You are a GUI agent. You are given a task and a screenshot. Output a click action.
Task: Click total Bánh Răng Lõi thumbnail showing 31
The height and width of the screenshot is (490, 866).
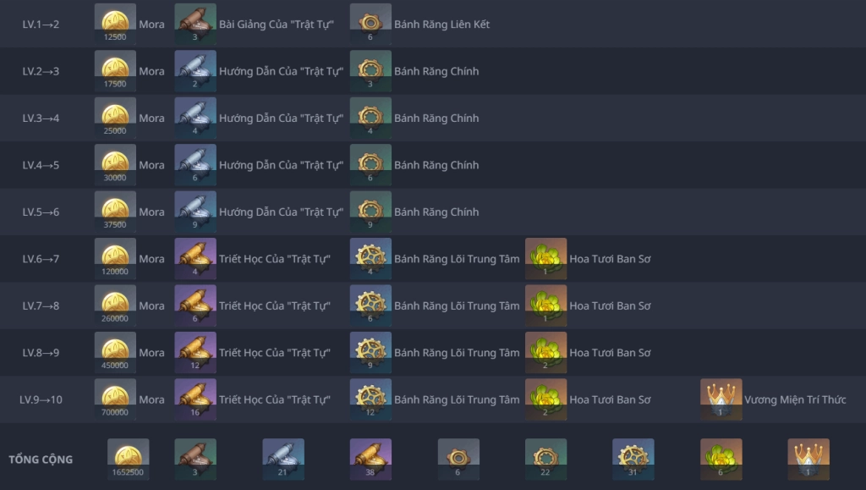click(x=633, y=459)
